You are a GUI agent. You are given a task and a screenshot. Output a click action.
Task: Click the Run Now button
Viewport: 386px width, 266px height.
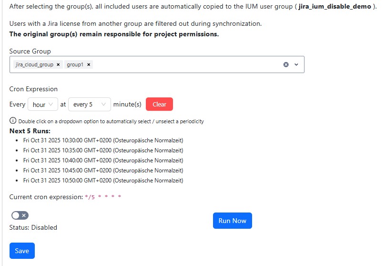click(x=232, y=221)
